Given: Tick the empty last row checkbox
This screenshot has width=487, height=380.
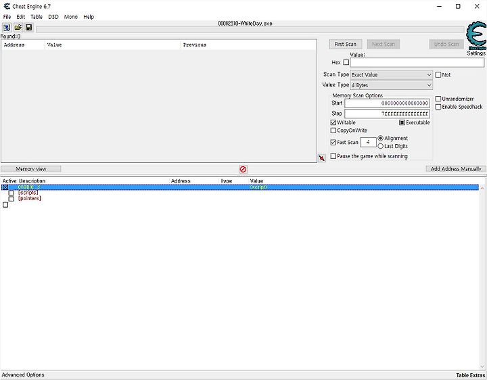Looking at the screenshot, I should click(5, 205).
